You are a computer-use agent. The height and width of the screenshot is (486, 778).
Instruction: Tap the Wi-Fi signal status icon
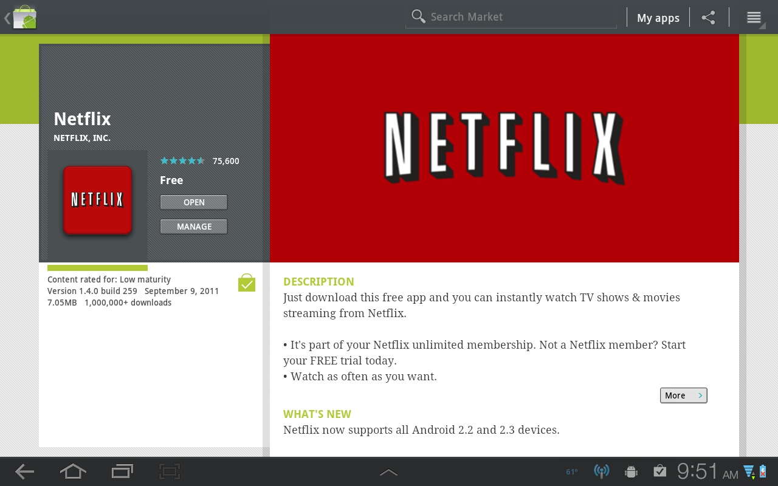point(749,471)
